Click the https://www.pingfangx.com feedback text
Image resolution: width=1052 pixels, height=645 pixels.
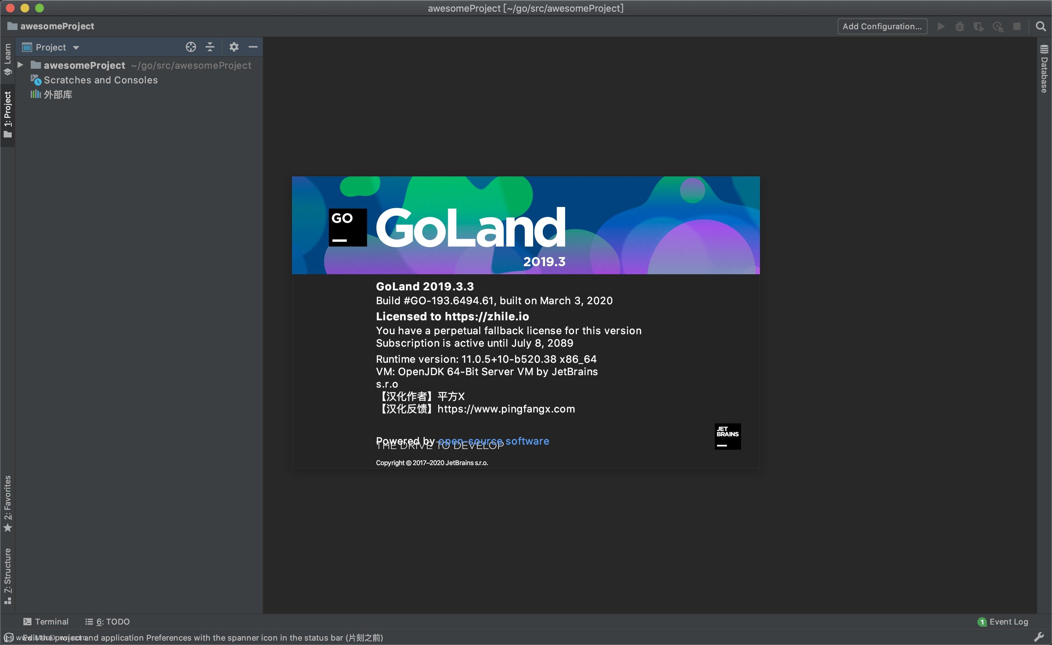506,409
